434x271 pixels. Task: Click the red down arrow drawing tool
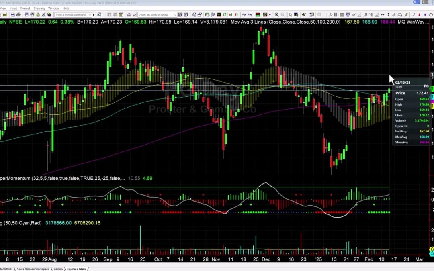(x=419, y=15)
